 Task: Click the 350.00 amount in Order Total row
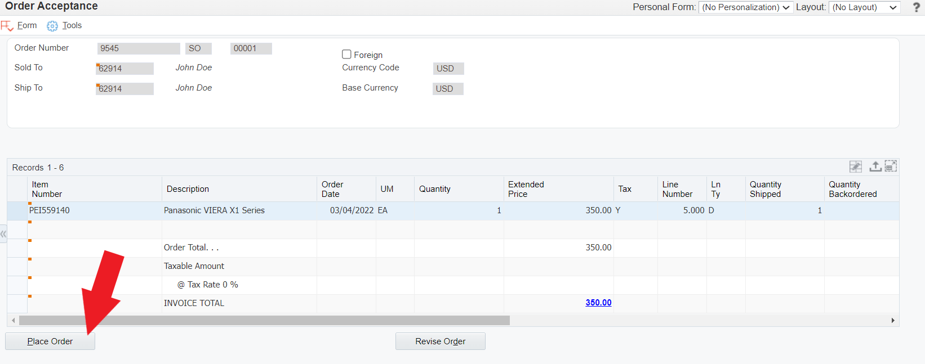pyautogui.click(x=598, y=248)
